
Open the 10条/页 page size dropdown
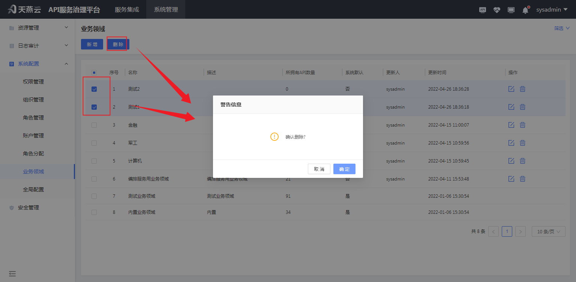tap(548, 231)
